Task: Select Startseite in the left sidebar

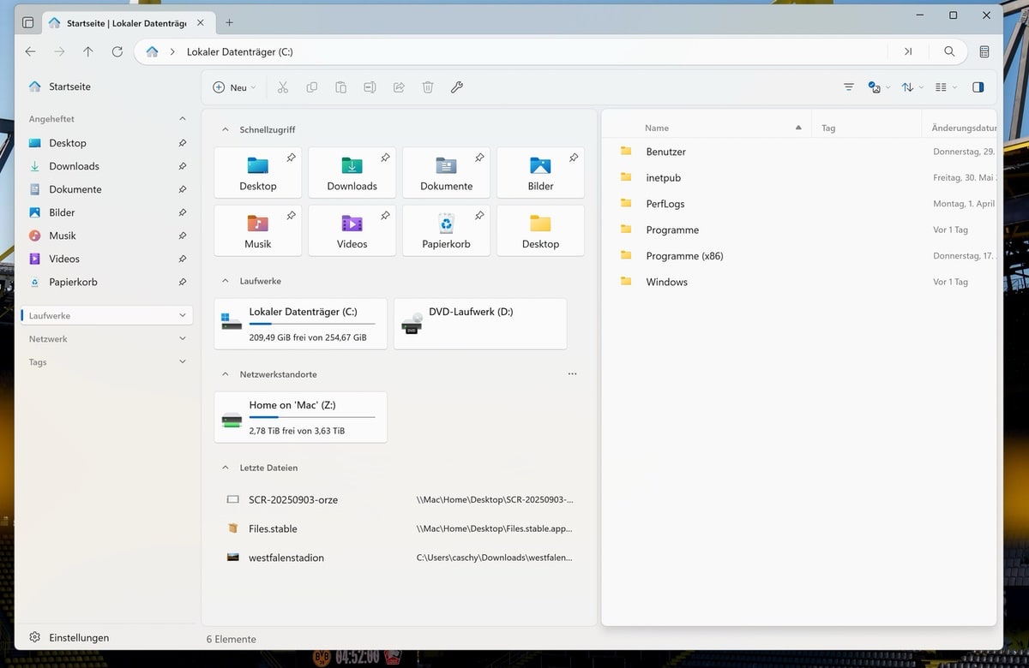Action: click(x=69, y=86)
